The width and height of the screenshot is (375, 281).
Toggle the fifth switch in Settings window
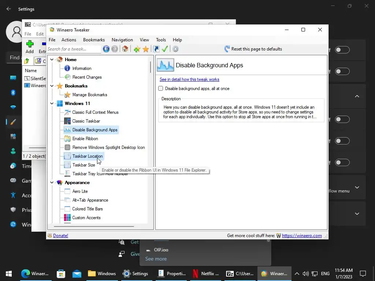(342, 163)
